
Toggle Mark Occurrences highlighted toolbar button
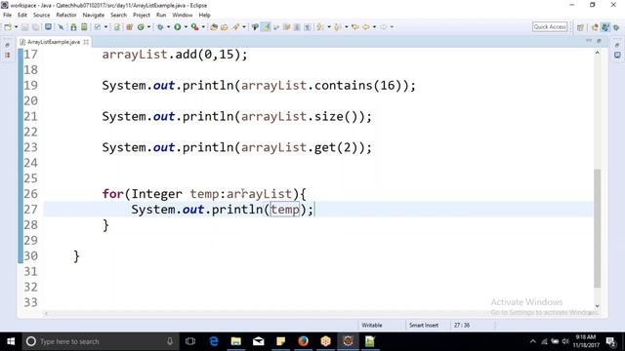266,27
